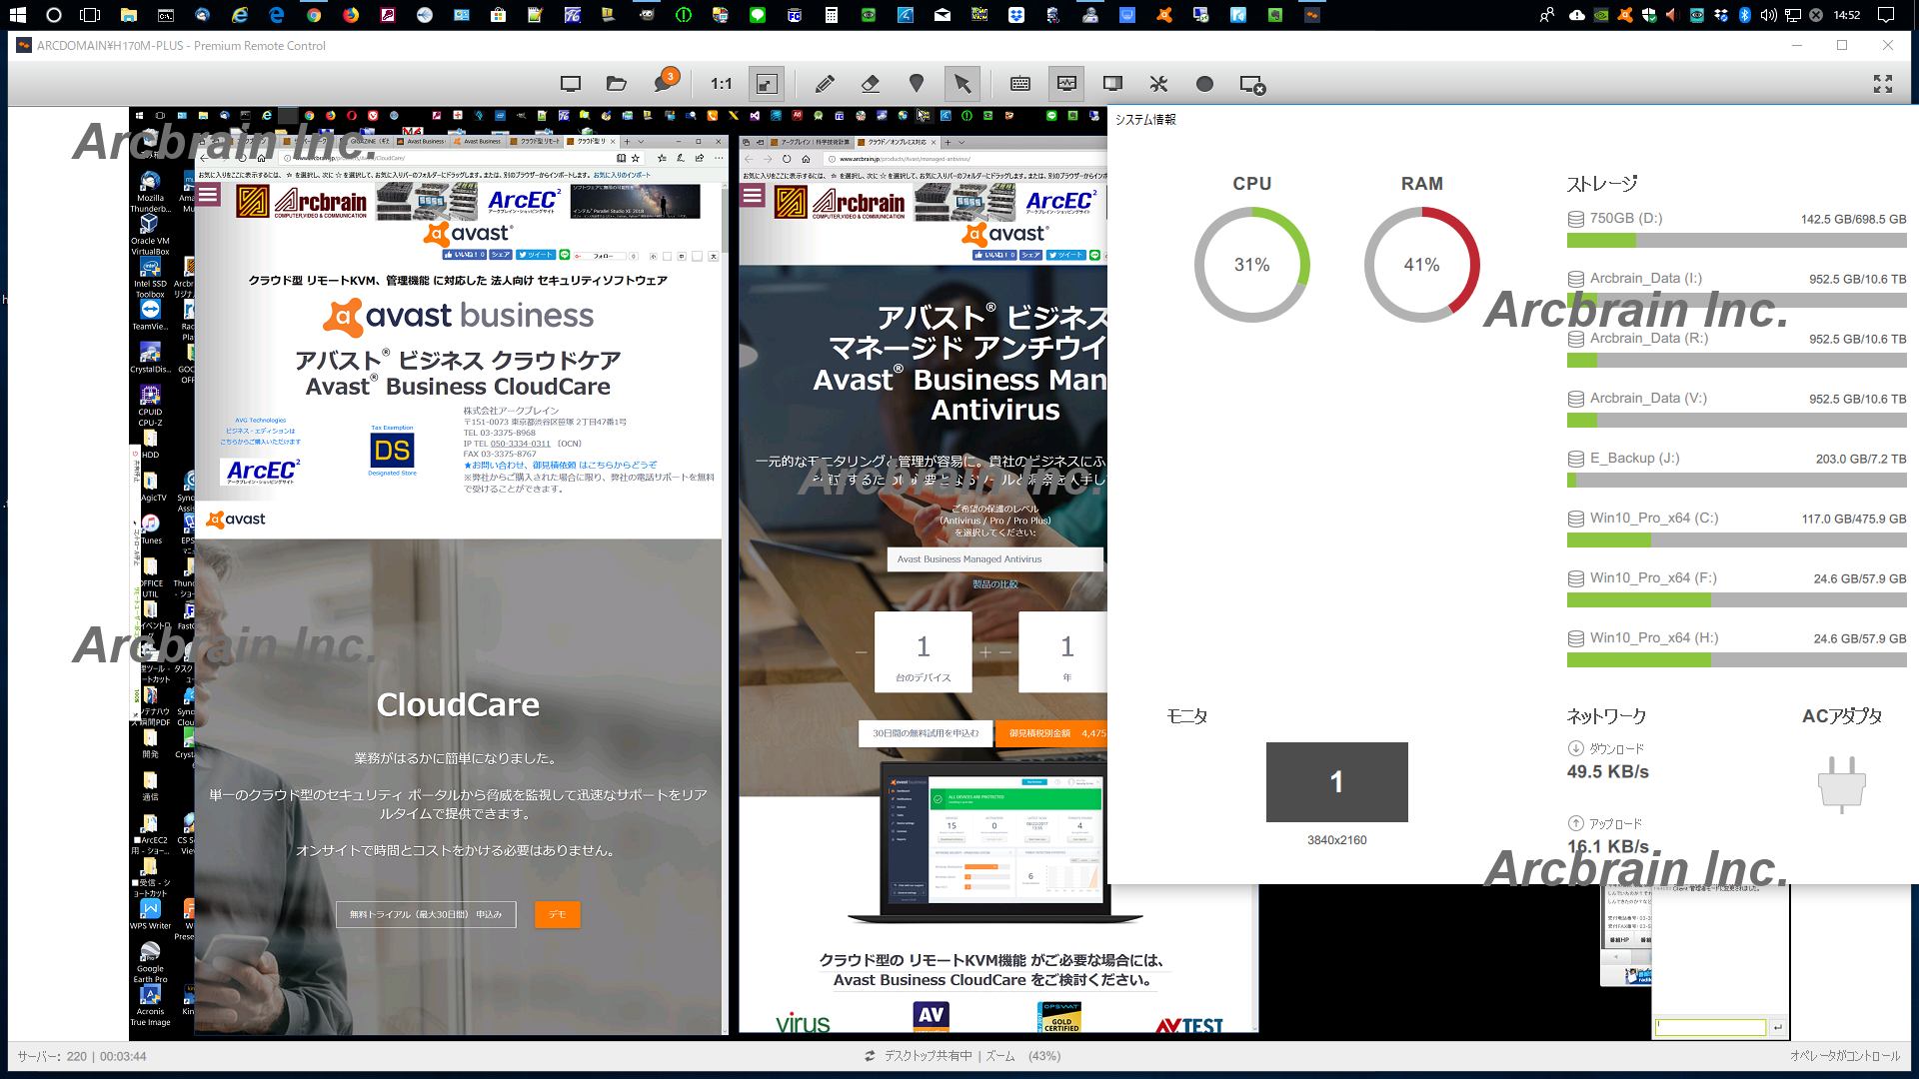1919x1079 pixels.
Task: Launch Google Chrome from the taskbar
Action: 314,15
